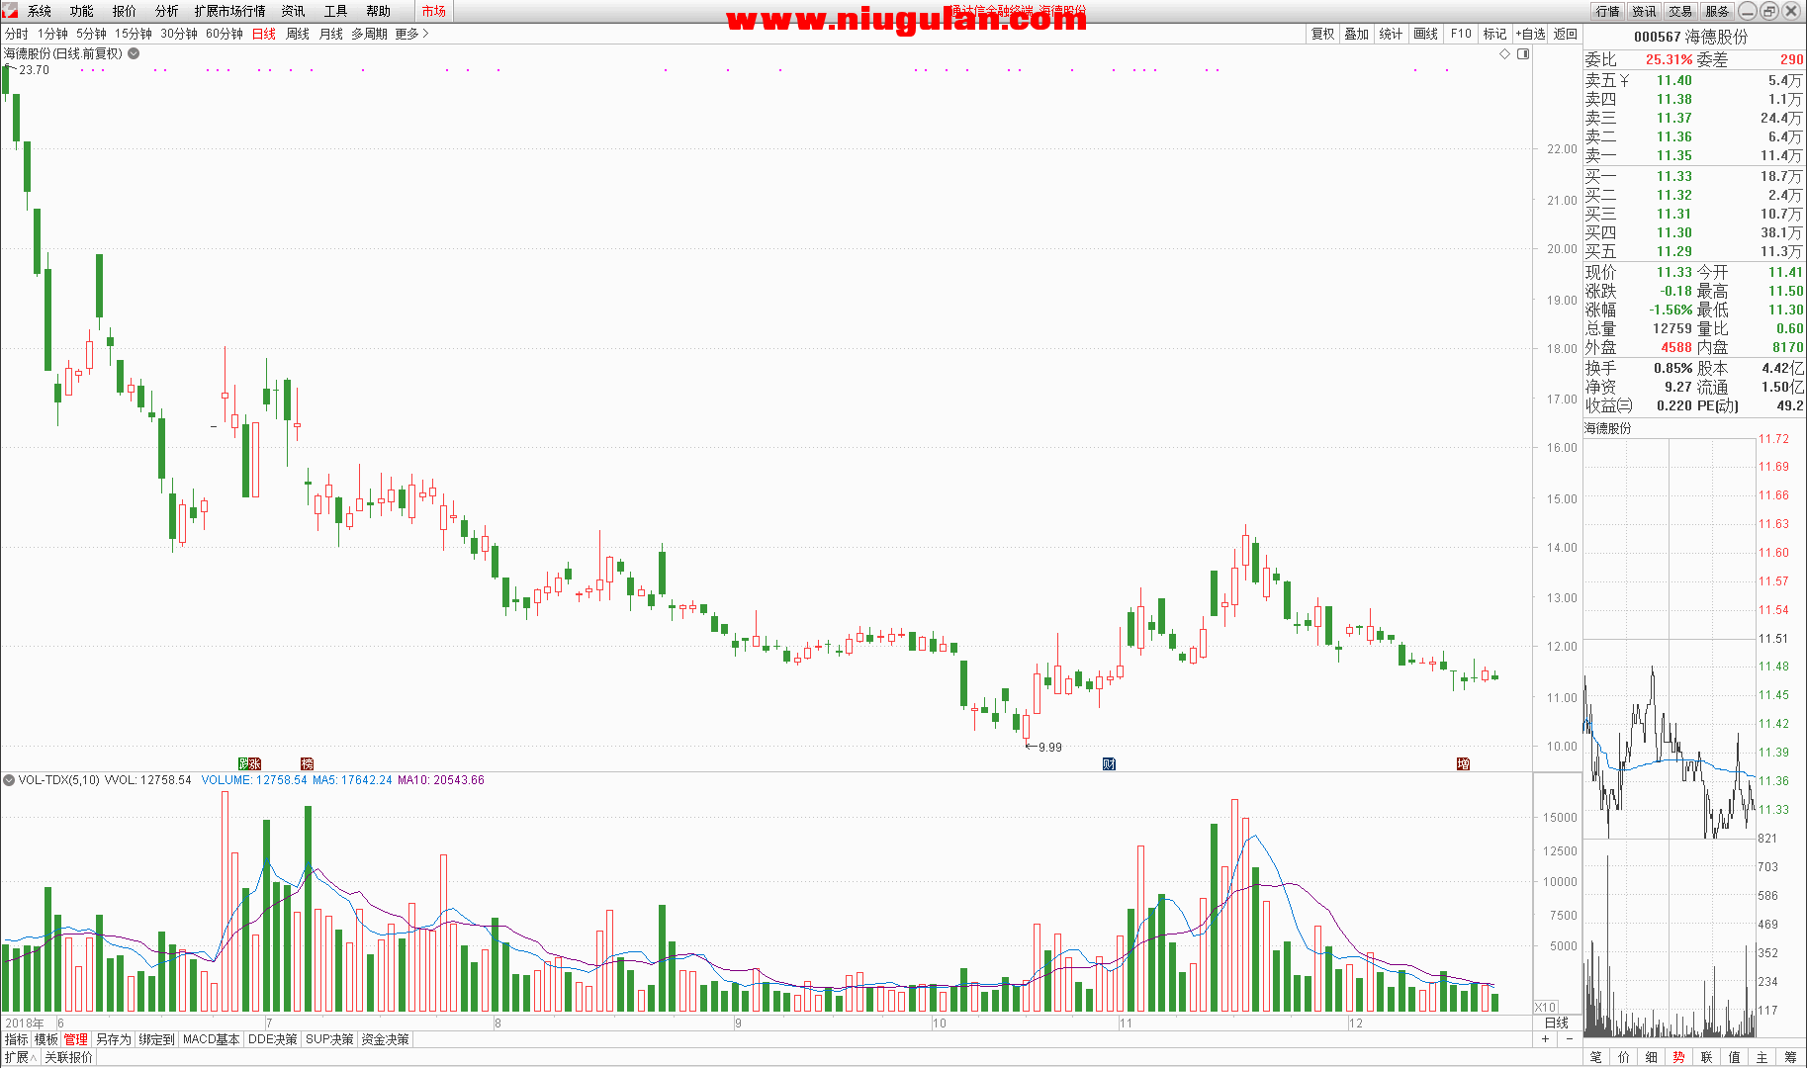The width and height of the screenshot is (1807, 1068).
Task: Open 多周期 multi-period view
Action: pos(370,34)
